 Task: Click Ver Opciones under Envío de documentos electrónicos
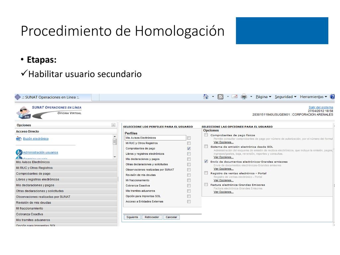click(223, 169)
